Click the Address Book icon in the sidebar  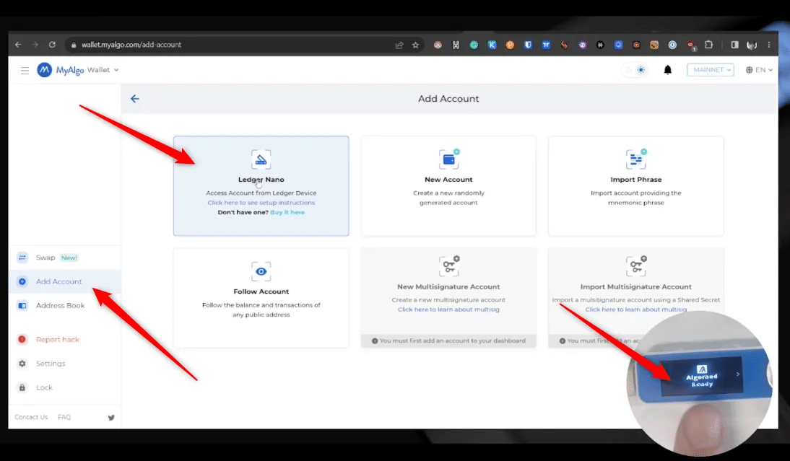(x=21, y=305)
